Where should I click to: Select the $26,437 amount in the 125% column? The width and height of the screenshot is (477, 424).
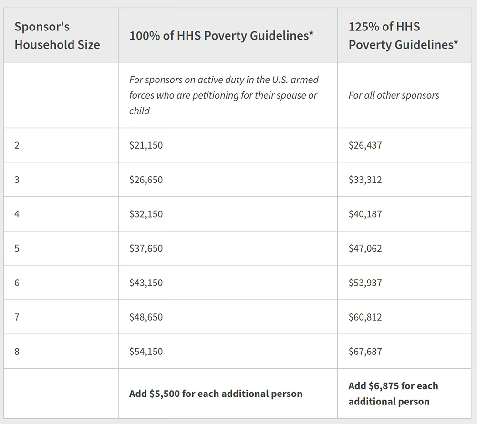click(365, 145)
